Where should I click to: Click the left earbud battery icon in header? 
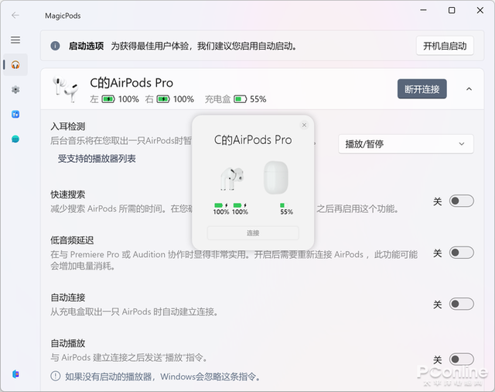(108, 100)
